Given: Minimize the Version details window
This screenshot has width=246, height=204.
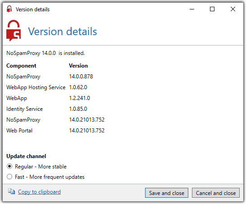Looking at the screenshot, I should [x=192, y=9].
